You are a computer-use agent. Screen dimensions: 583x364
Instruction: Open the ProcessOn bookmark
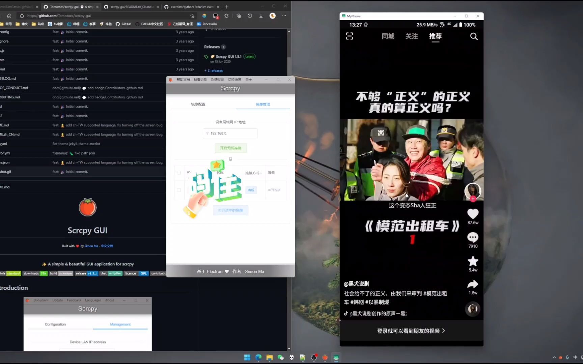coord(207,24)
